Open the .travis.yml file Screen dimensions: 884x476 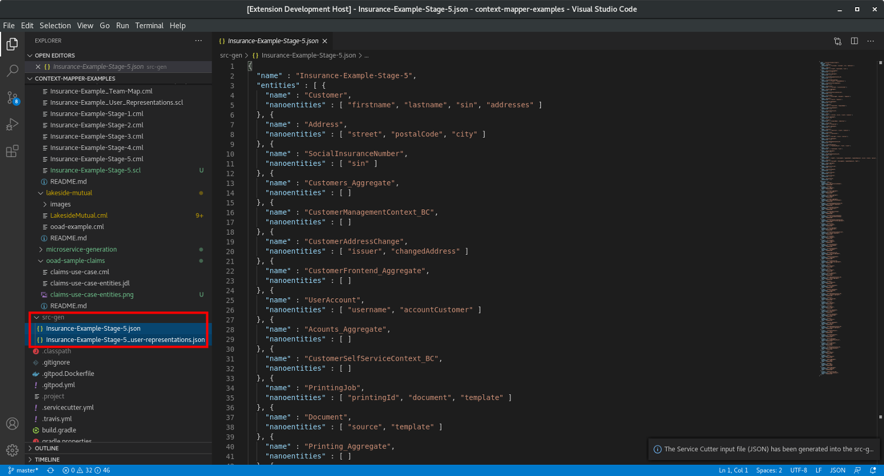tap(118, 419)
